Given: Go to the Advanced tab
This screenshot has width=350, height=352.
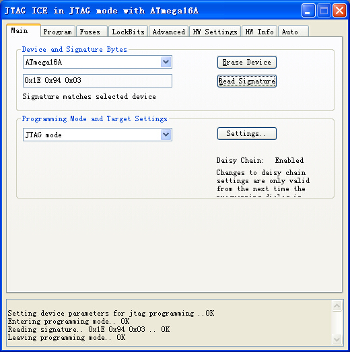Looking at the screenshot, I should click(168, 32).
